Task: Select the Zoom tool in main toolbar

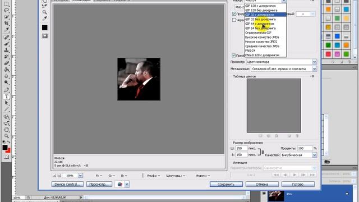Action: coord(6,136)
